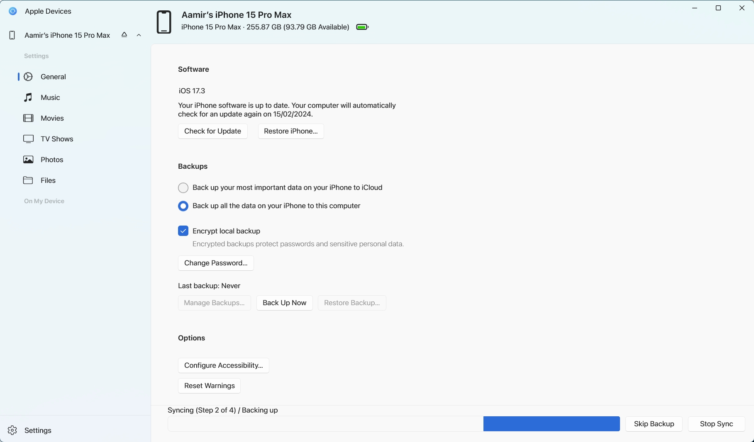Click the Files folder icon
The width and height of the screenshot is (754, 442).
(28, 180)
